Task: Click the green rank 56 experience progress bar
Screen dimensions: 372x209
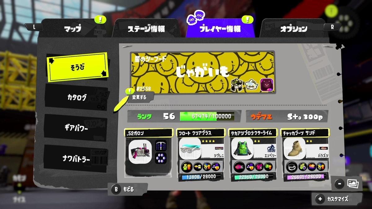Action: coord(207,116)
